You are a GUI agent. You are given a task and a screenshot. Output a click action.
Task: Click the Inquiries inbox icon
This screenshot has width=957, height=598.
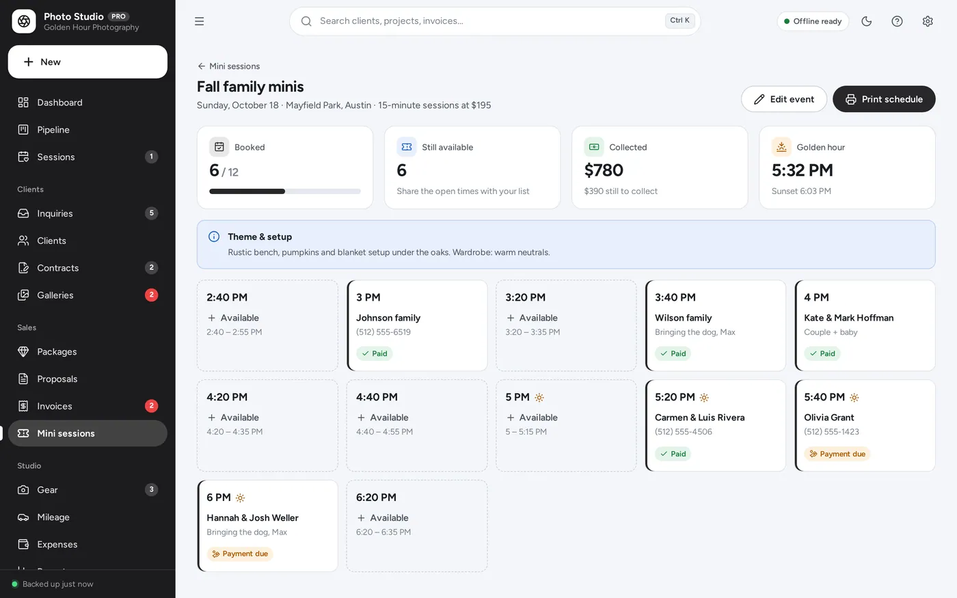point(23,213)
